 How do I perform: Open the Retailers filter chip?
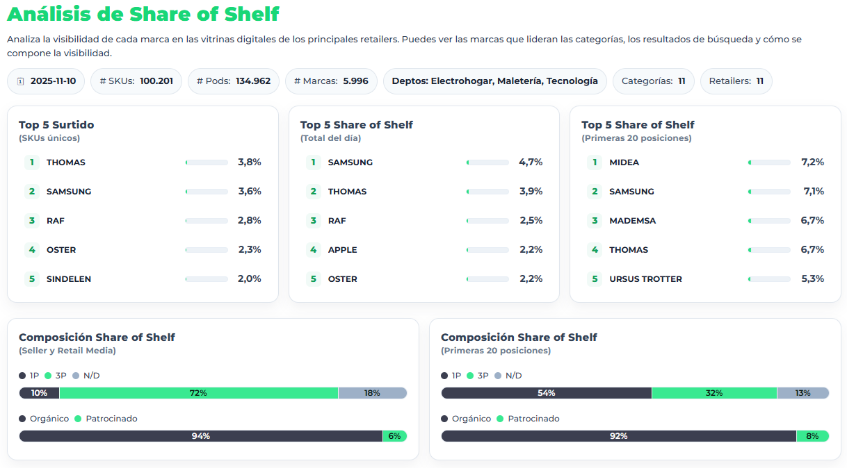tap(736, 81)
